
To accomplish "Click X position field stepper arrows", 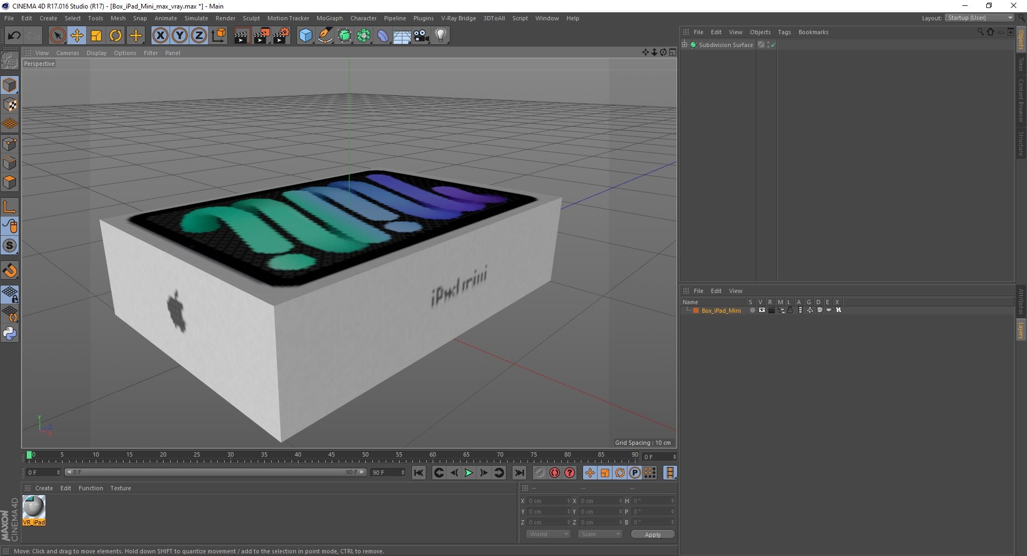I will 568,501.
